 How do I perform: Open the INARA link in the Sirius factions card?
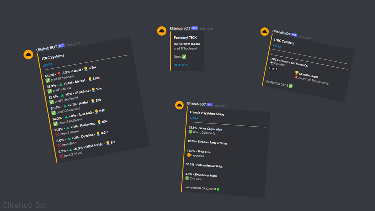point(194,118)
